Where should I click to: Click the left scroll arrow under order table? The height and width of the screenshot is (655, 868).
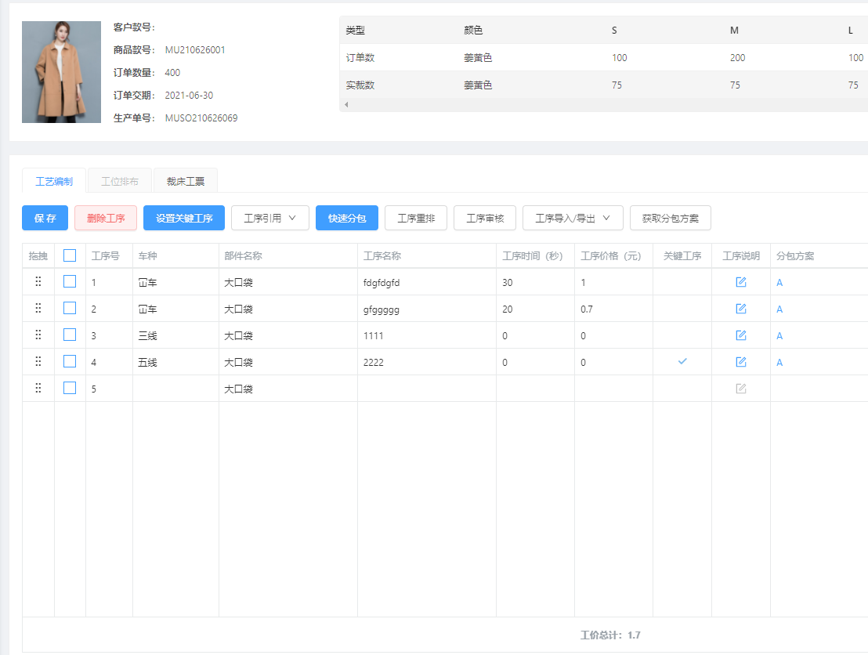coord(345,103)
